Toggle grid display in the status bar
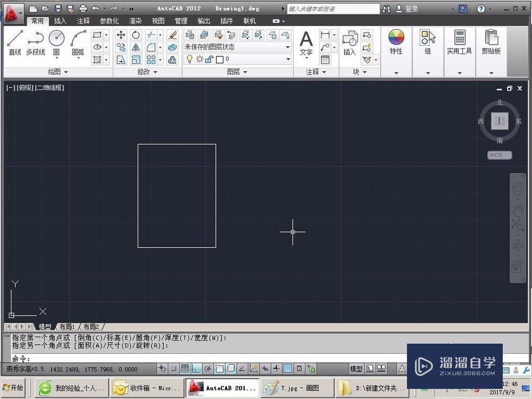 pos(185,369)
